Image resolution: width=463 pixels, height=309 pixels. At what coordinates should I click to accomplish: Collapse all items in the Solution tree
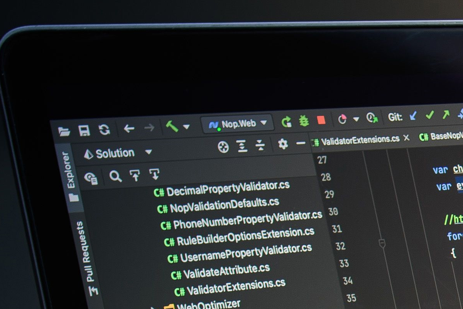[x=261, y=145]
